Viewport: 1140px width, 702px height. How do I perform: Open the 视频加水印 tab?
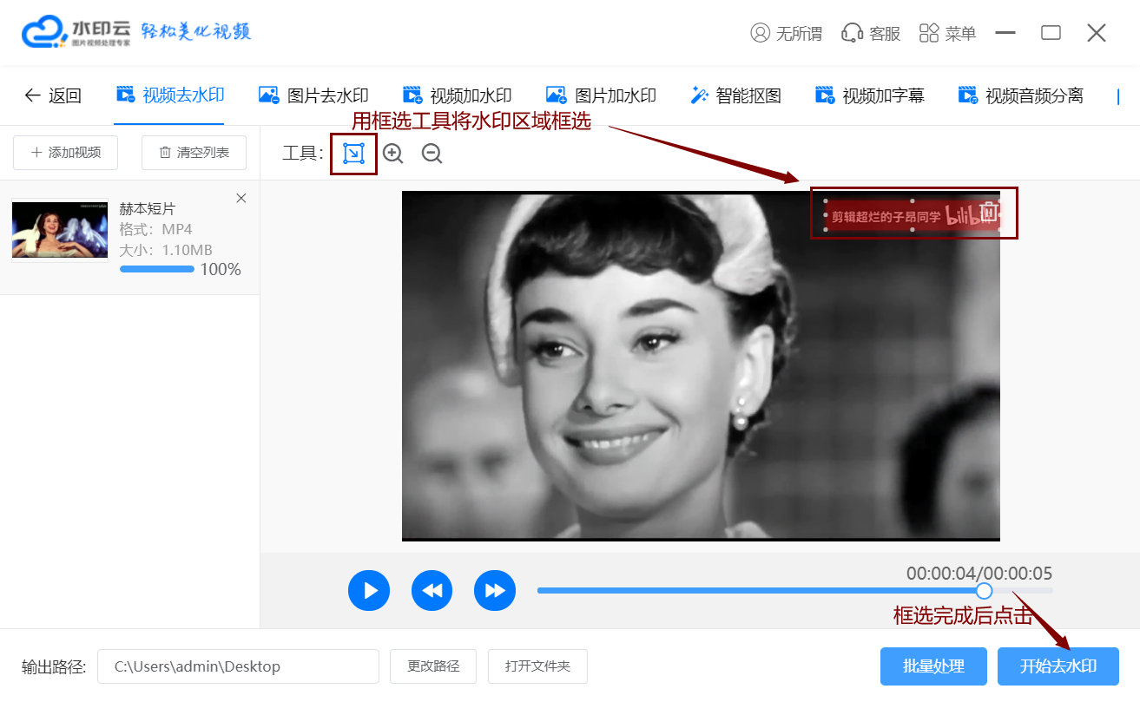[x=457, y=95]
